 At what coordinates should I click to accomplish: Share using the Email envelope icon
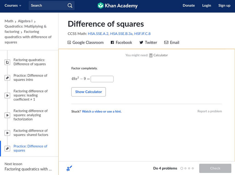166,43
